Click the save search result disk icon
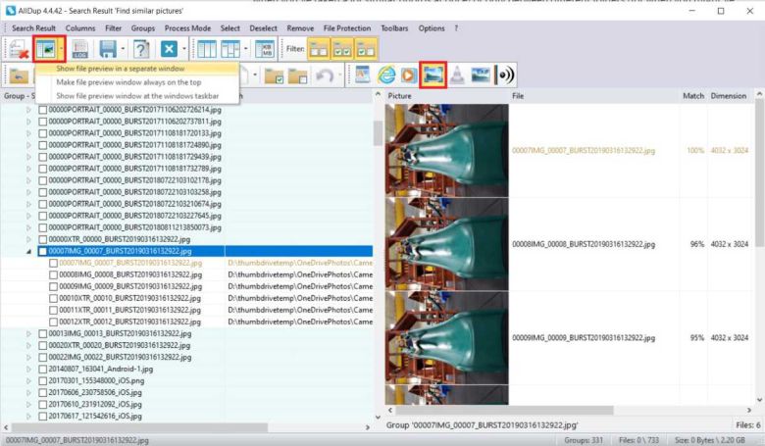 coord(108,48)
